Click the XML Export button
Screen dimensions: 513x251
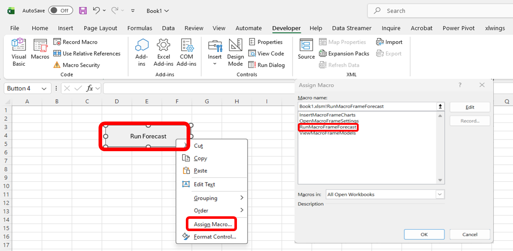pyautogui.click(x=388, y=54)
